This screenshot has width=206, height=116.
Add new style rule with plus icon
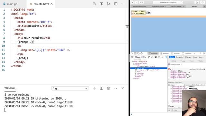tap(169, 110)
